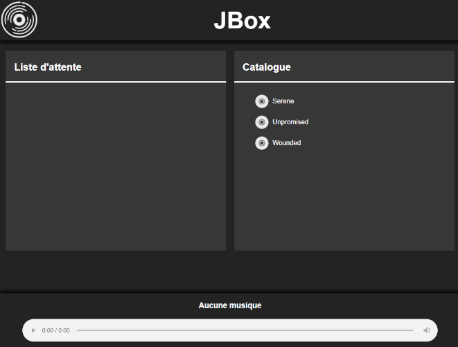
Task: Click the Aucune musique label
Action: point(230,305)
